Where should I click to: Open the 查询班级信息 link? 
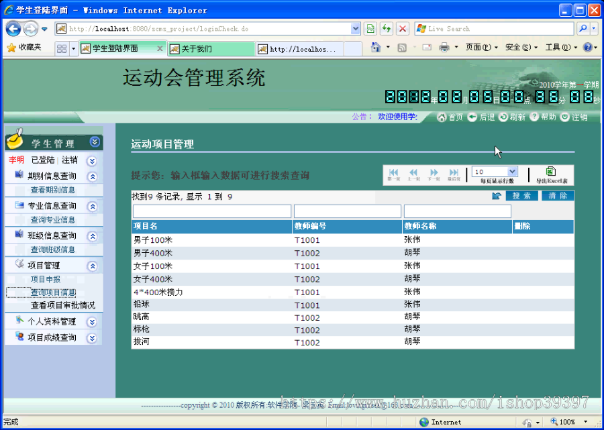(x=53, y=250)
